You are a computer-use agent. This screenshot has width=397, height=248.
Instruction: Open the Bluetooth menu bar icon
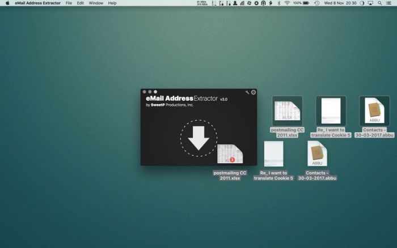[x=278, y=3]
